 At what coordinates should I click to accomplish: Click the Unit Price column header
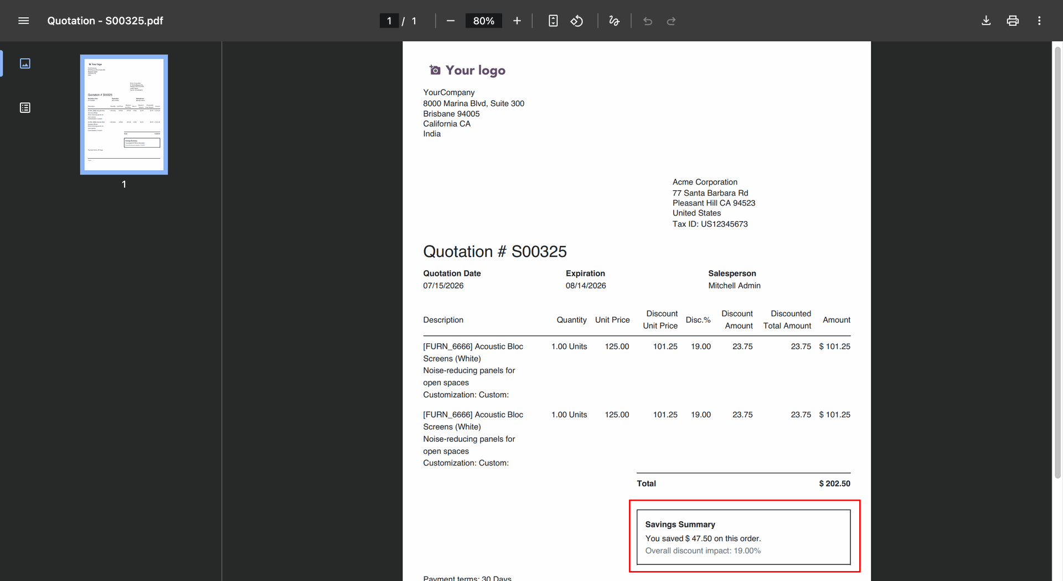coord(612,320)
